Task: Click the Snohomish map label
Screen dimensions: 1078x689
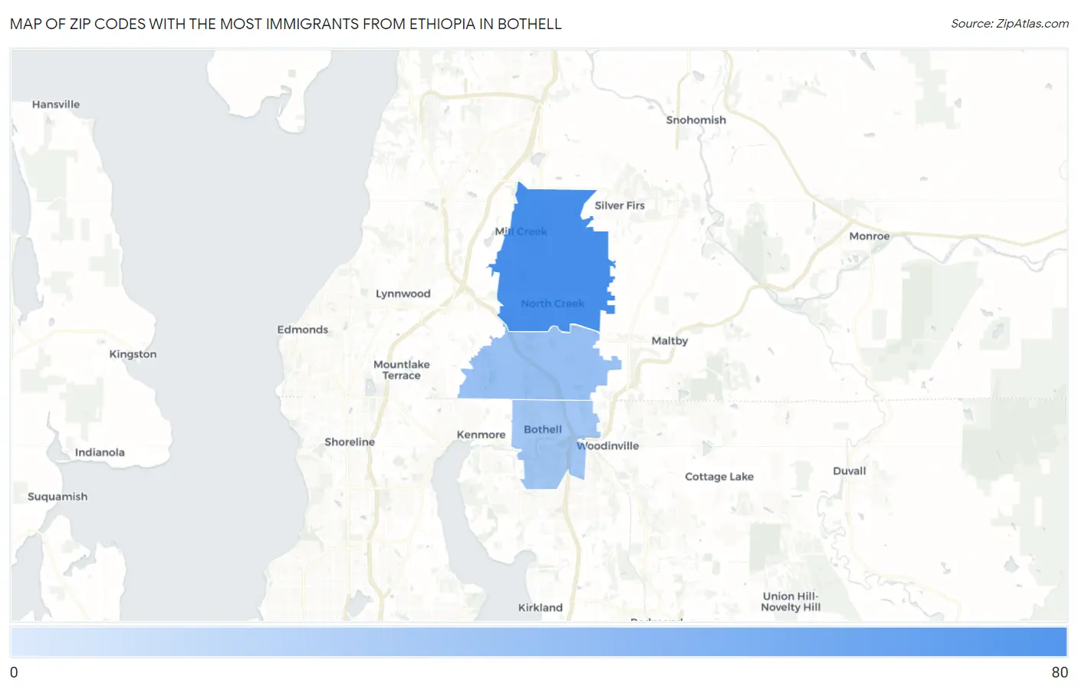Action: pyautogui.click(x=695, y=120)
